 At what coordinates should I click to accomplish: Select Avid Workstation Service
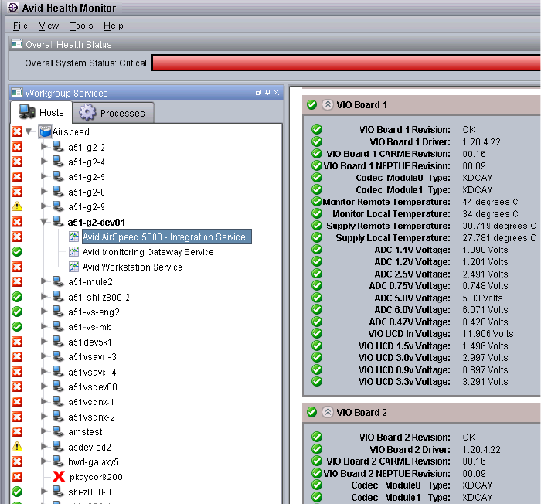pyautogui.click(x=132, y=267)
